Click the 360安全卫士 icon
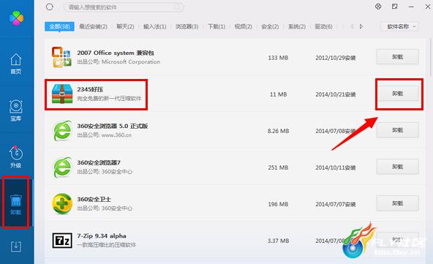 point(62,204)
